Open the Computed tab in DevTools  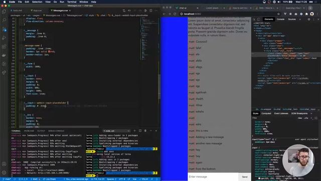[x=266, y=113]
